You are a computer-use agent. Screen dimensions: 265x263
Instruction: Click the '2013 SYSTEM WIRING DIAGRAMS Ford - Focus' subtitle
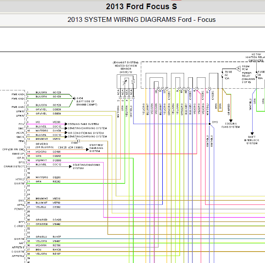coord(141,20)
